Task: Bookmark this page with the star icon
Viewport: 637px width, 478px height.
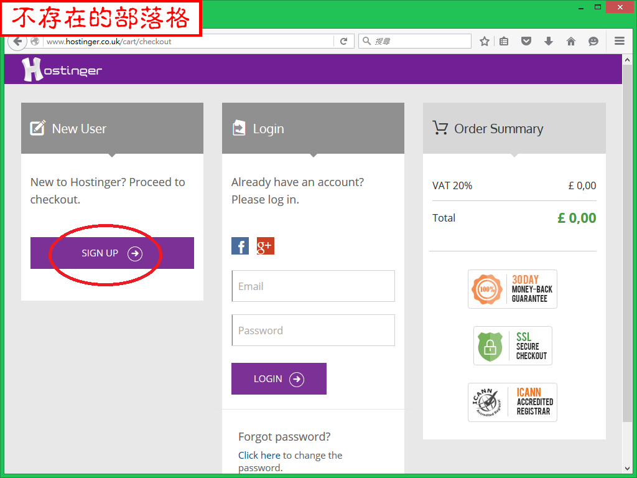Action: (484, 41)
